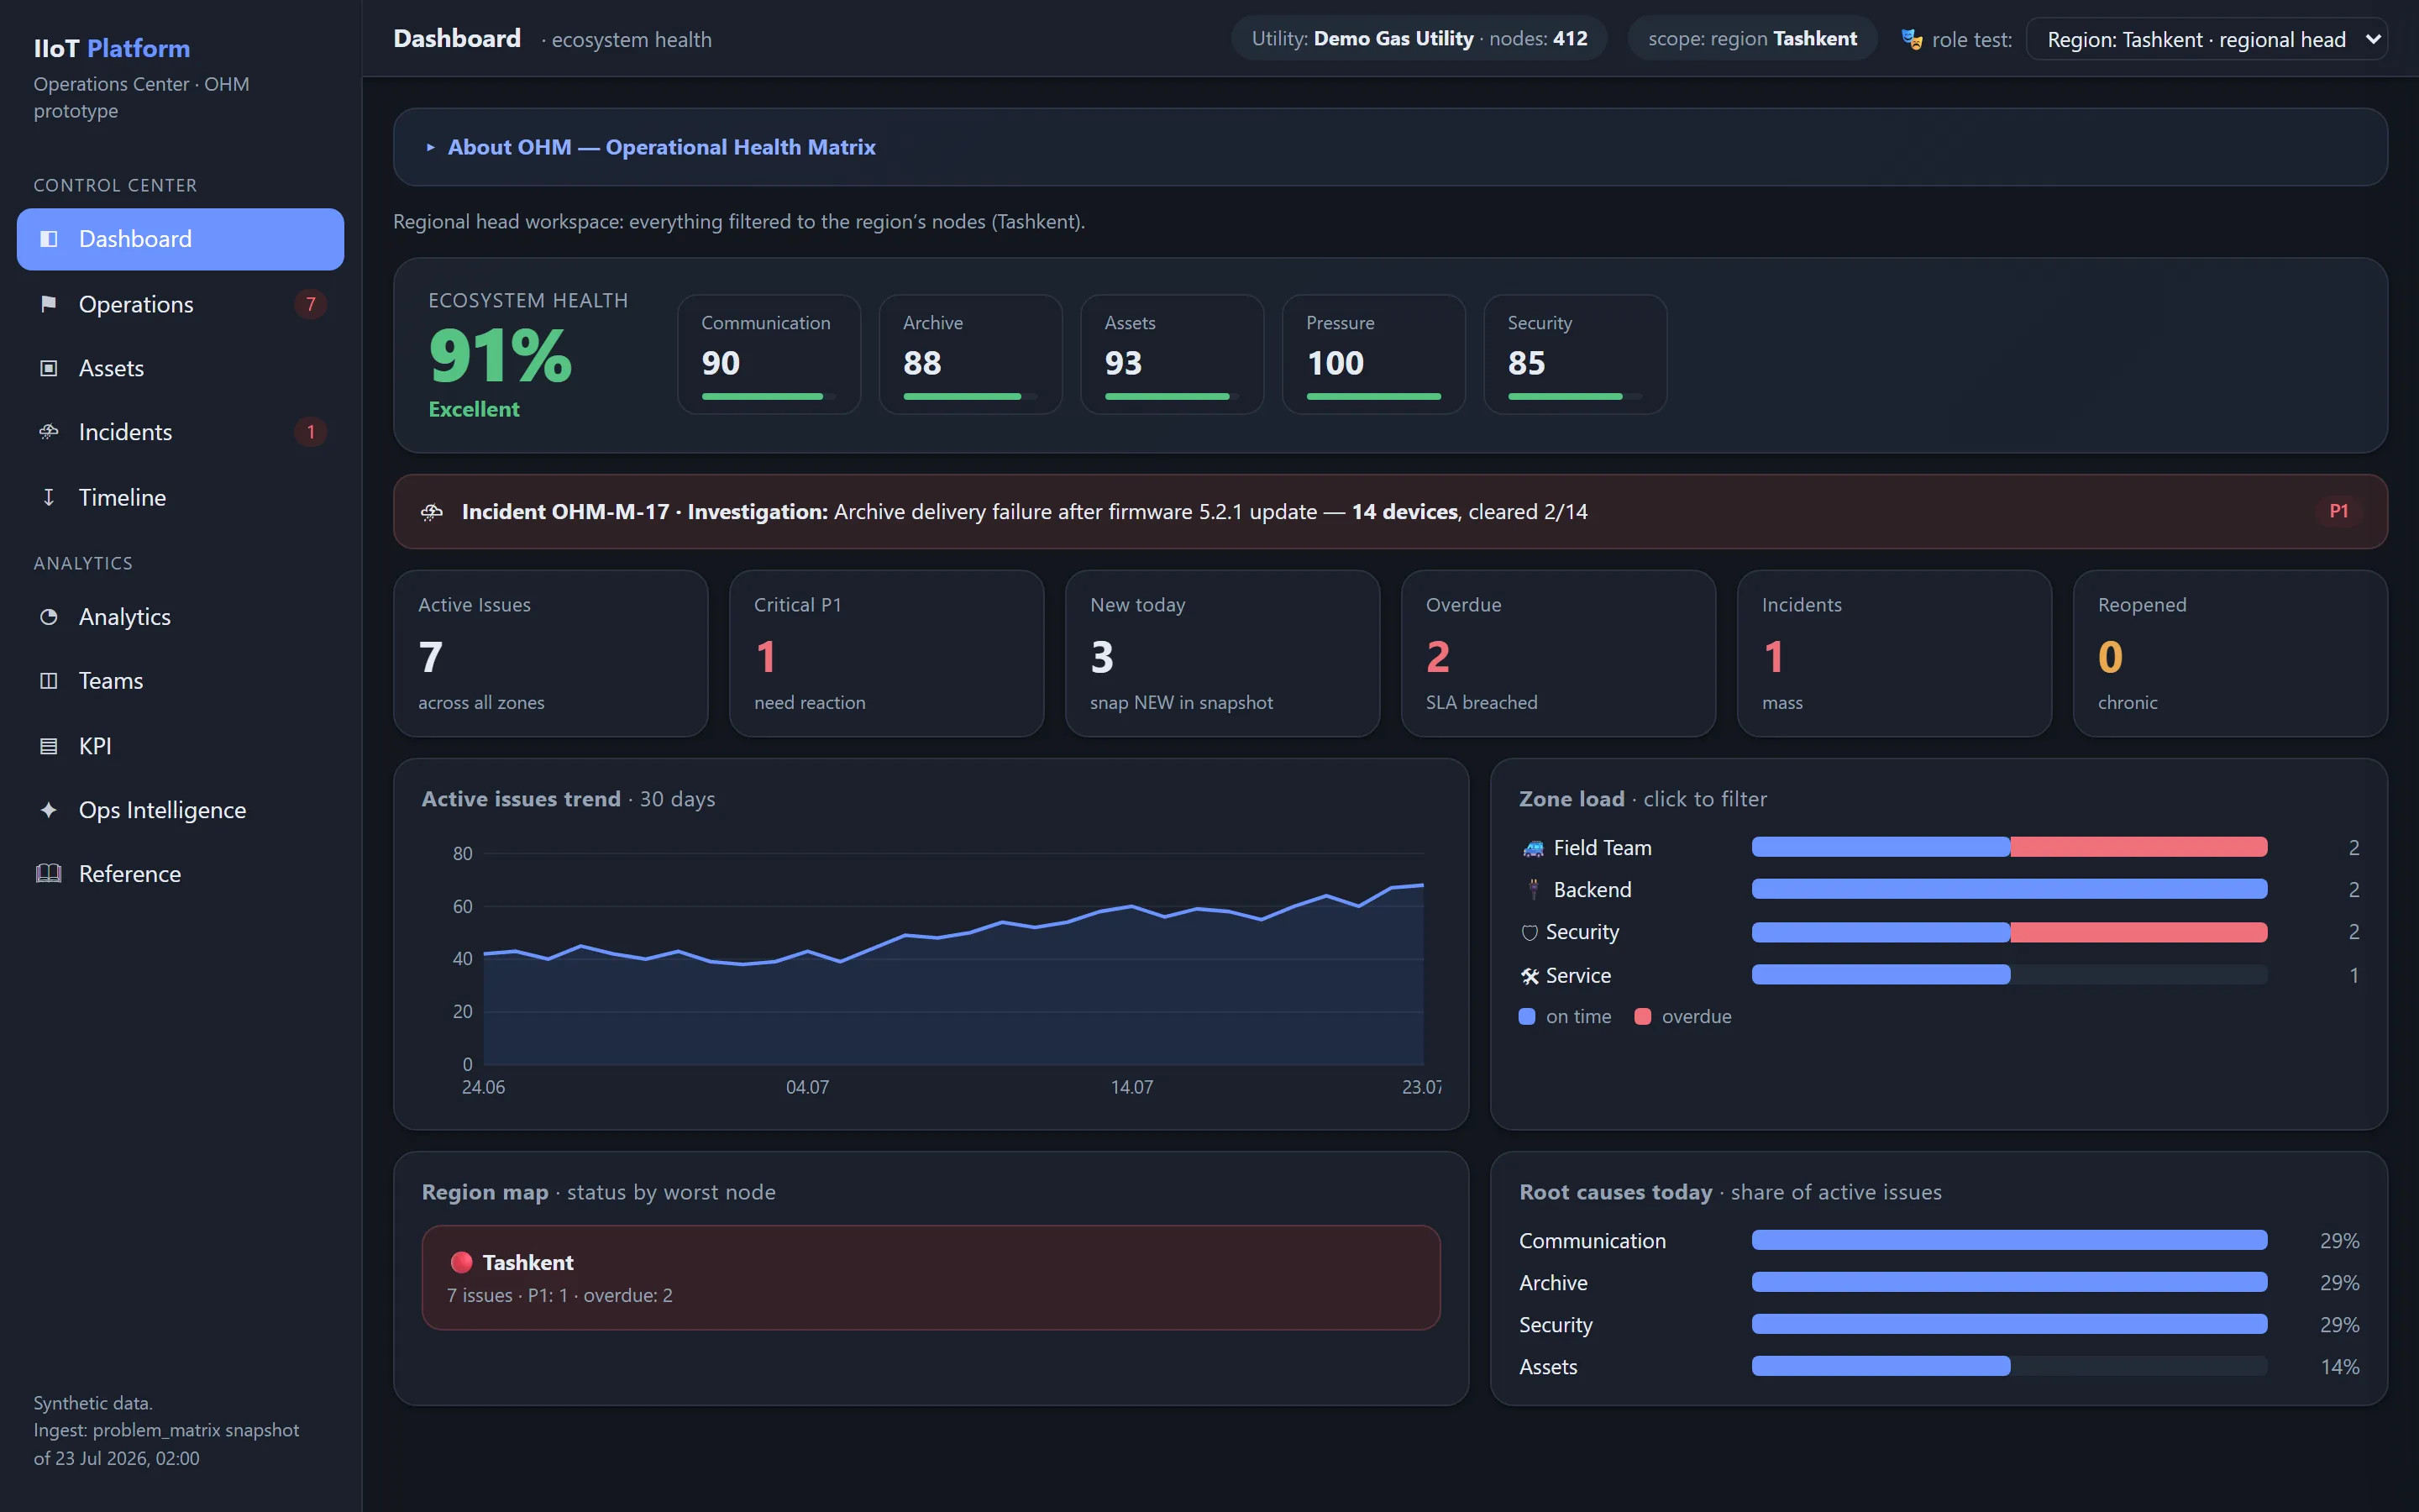
Task: Click the Operations flag icon
Action: tap(48, 304)
